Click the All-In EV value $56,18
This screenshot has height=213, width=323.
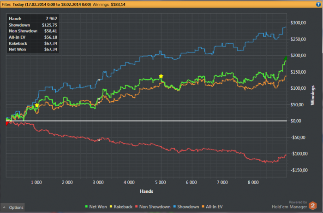[x=51, y=37]
